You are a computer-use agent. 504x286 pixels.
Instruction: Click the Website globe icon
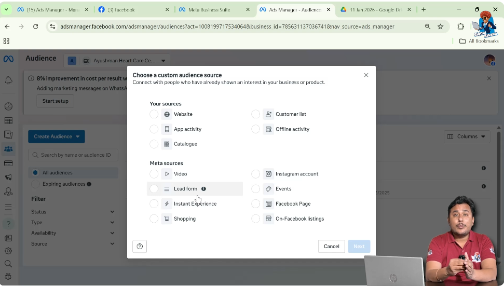click(167, 114)
